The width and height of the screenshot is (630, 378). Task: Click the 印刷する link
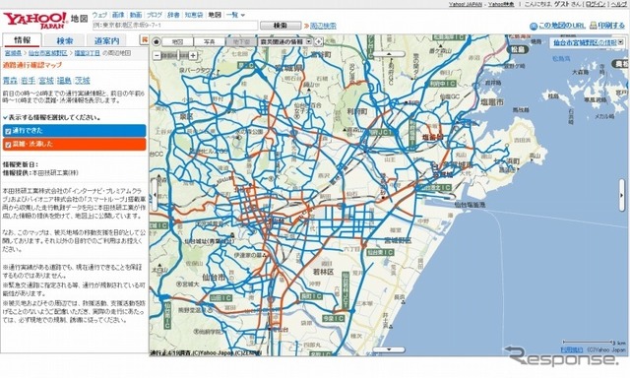pos(611,26)
